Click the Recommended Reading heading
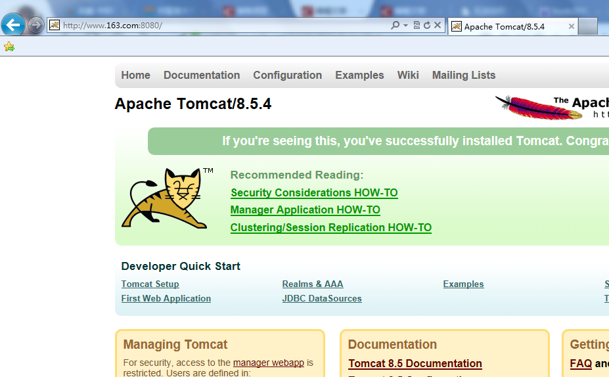Viewport: 609px width, 377px height. click(297, 175)
